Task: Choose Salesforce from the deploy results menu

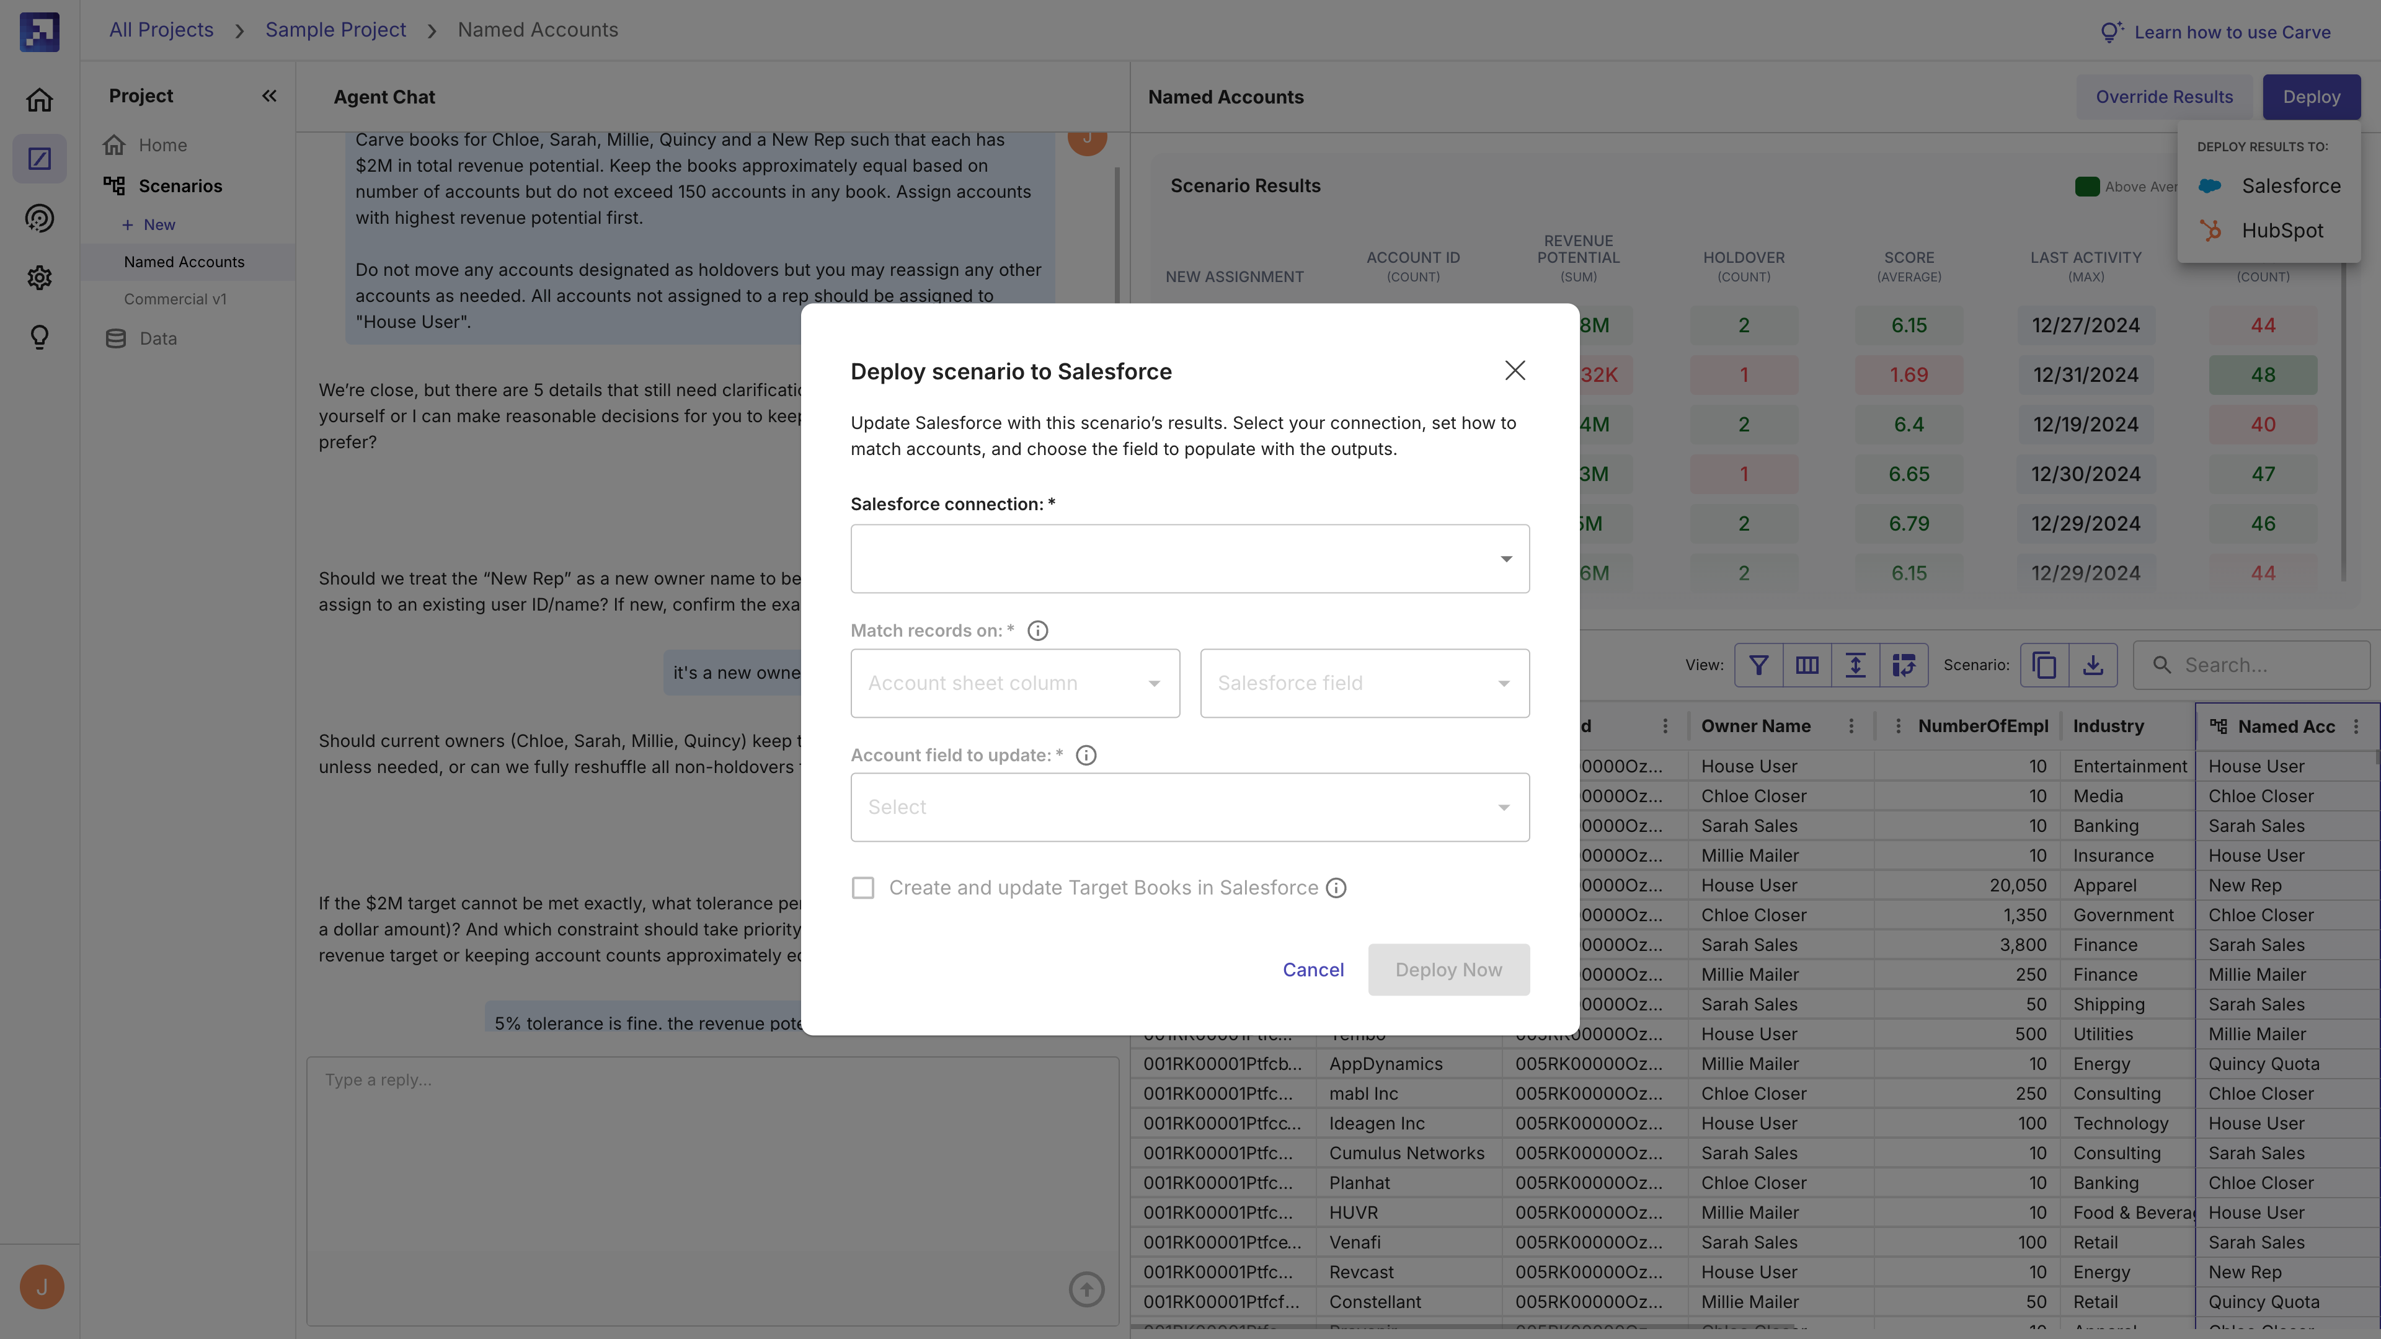Action: [x=2290, y=185]
